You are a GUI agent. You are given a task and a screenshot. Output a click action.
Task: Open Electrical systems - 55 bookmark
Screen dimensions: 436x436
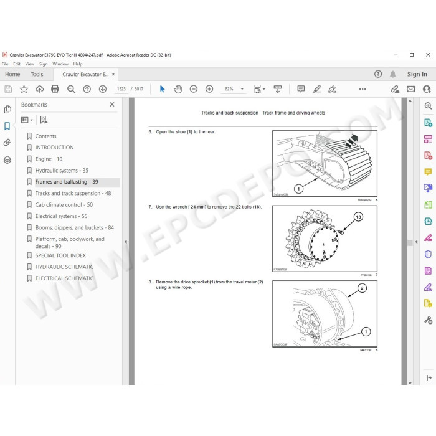[61, 216]
